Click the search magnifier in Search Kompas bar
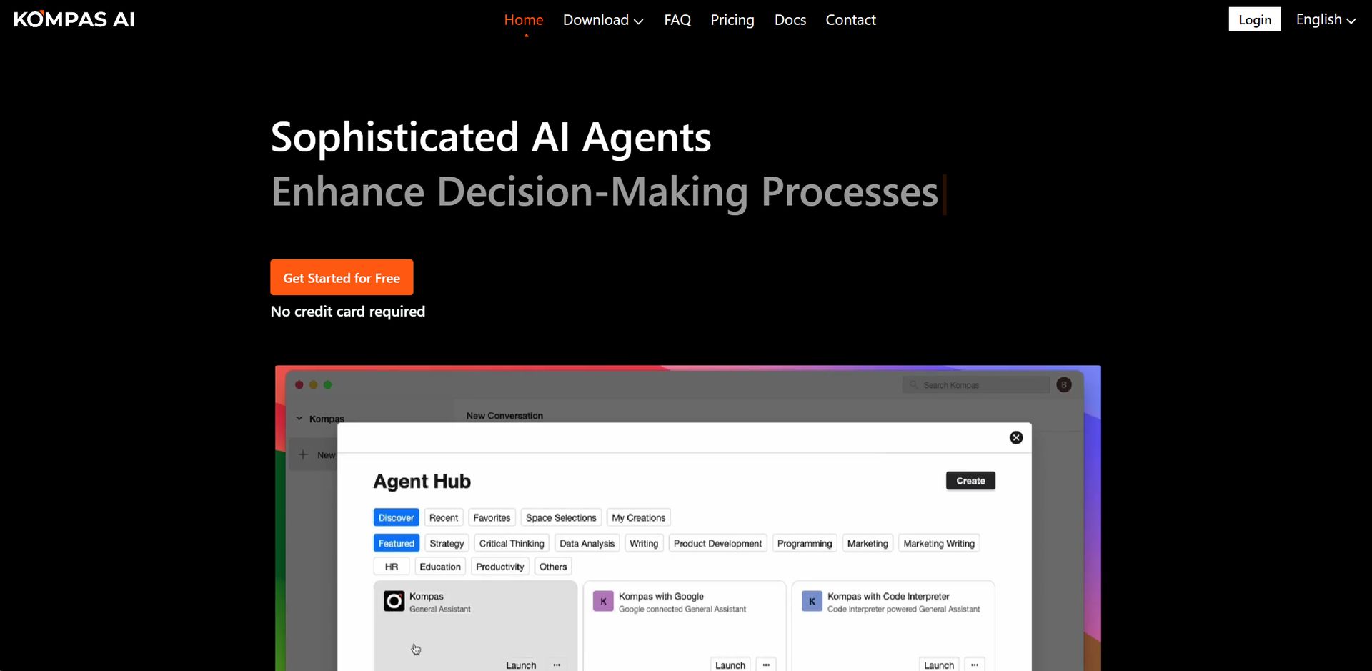Screen dimensions: 1372x671 913,384
